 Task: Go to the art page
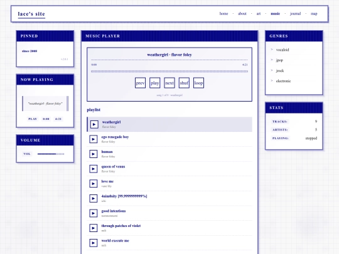point(259,14)
